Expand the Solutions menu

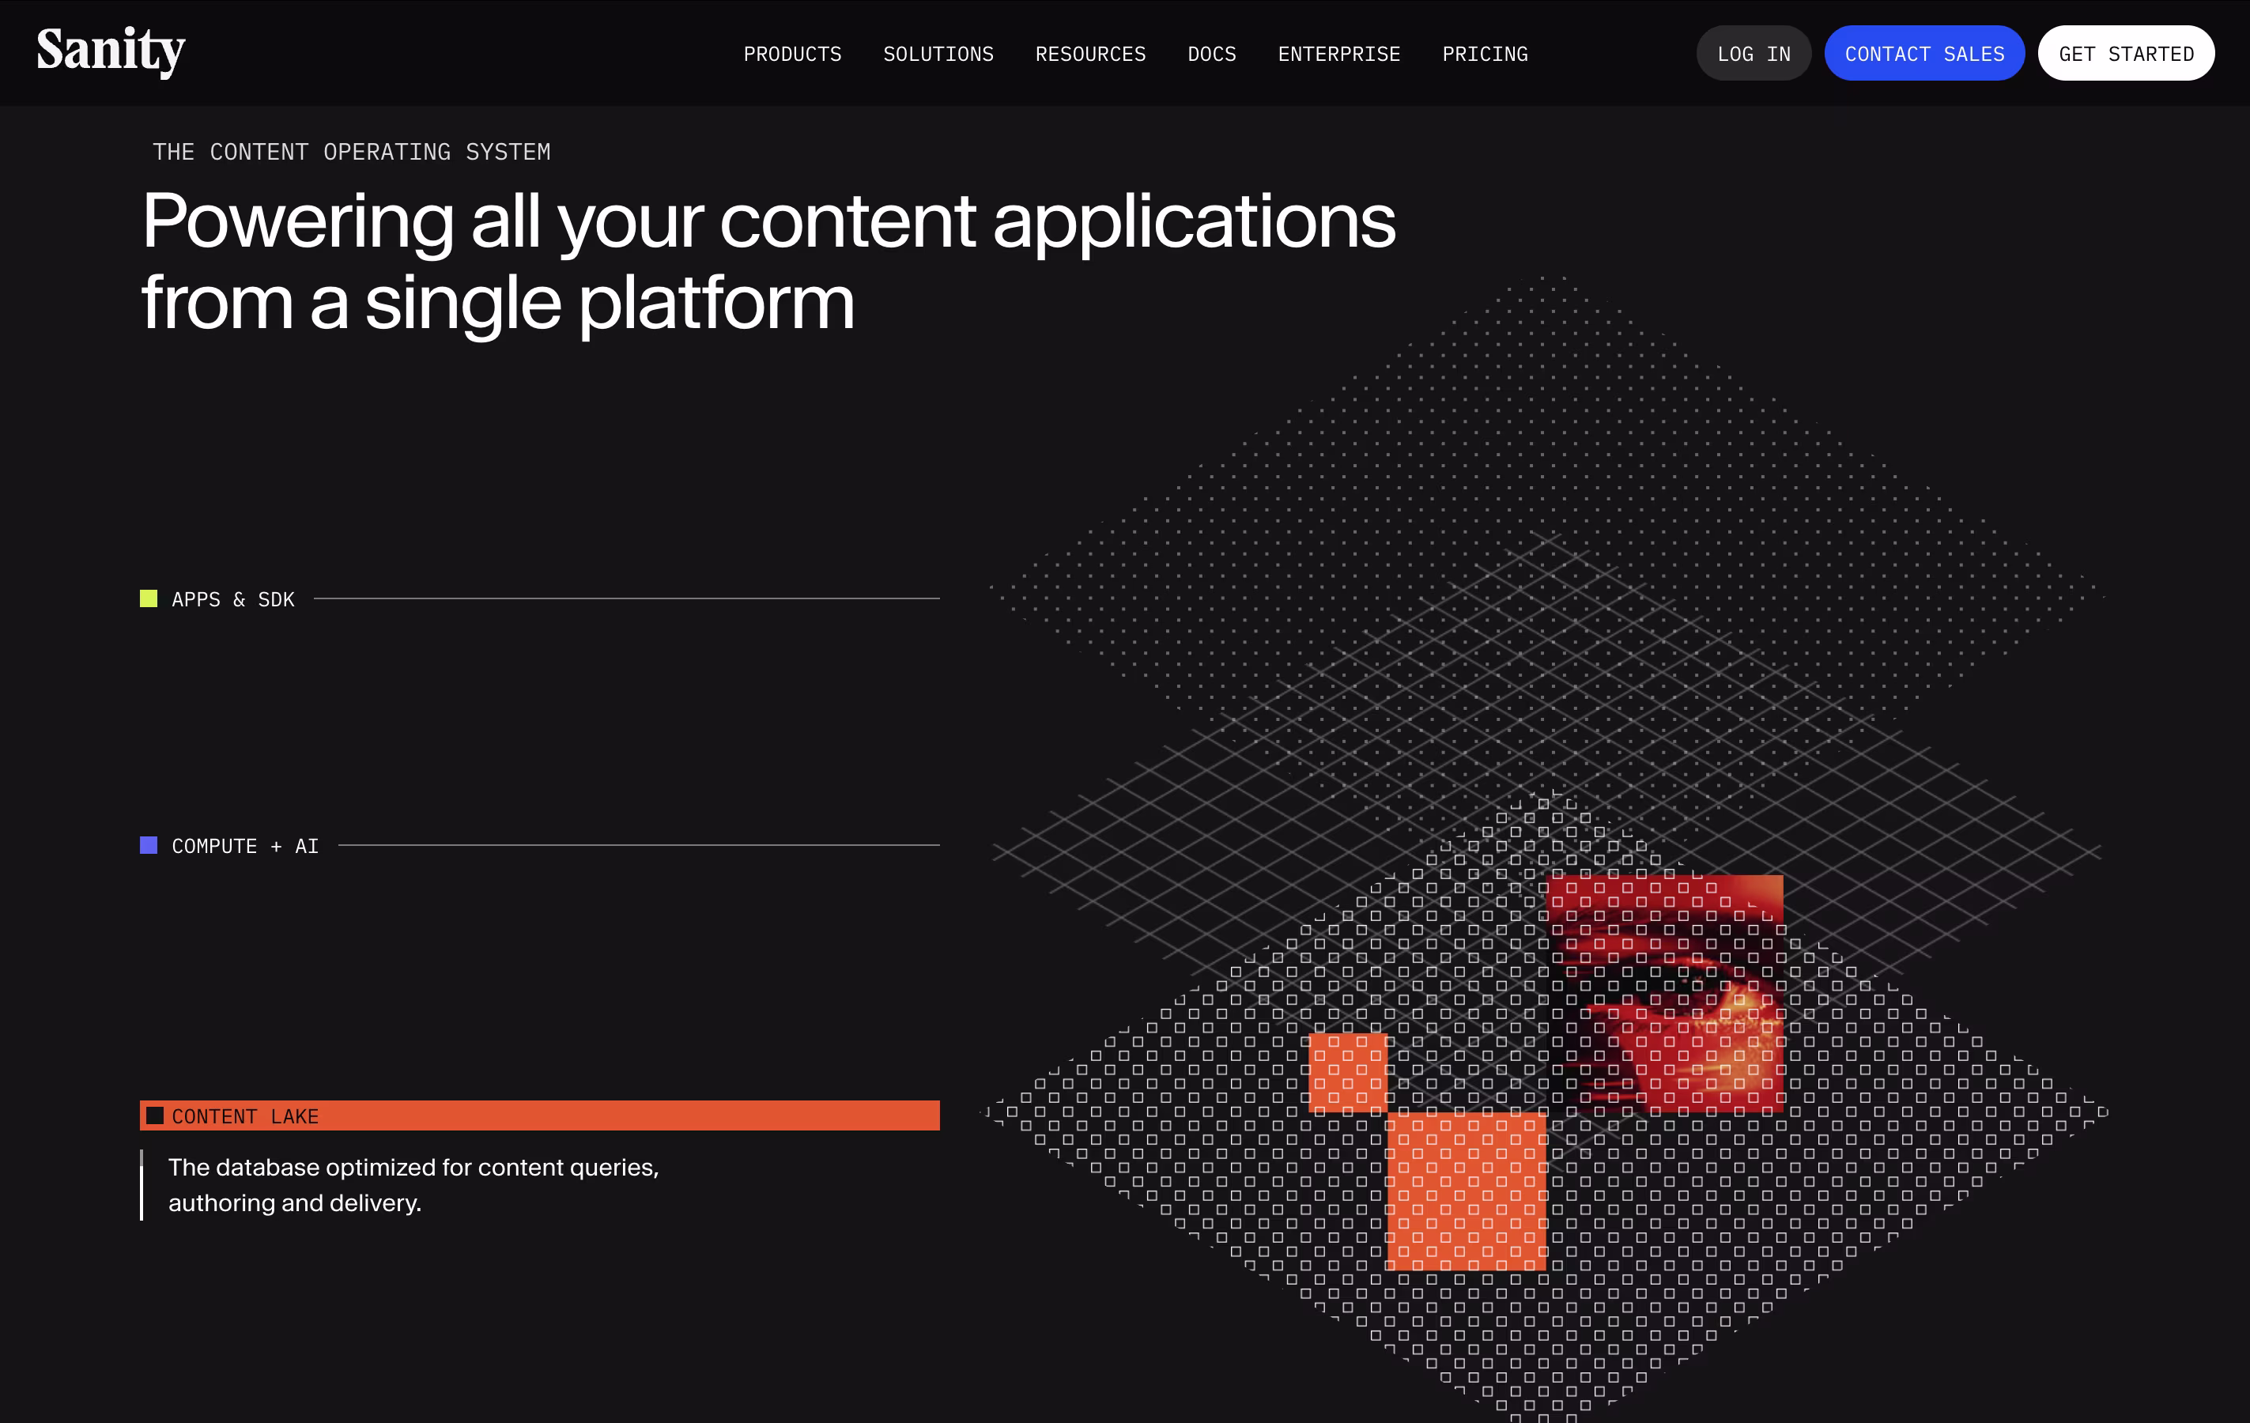point(938,55)
